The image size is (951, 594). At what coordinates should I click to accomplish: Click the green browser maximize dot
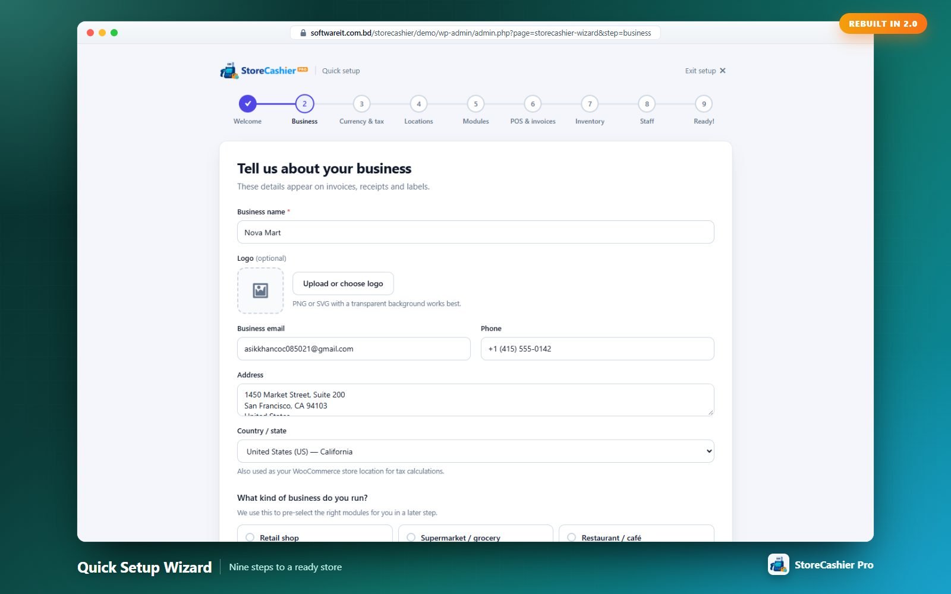point(114,33)
